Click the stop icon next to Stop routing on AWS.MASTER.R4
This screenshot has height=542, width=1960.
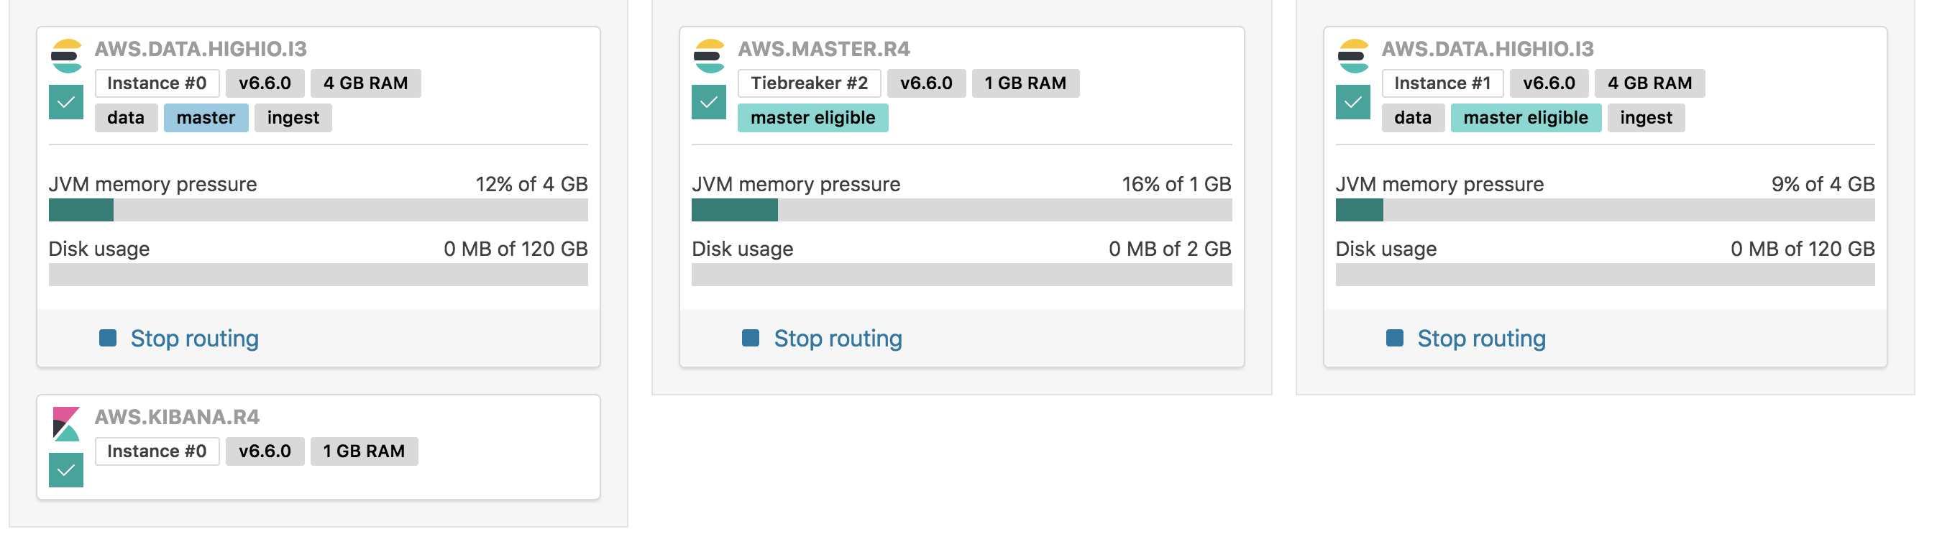(751, 338)
